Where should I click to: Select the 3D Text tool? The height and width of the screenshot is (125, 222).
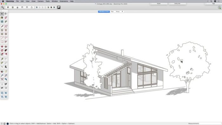[x=6, y=67]
